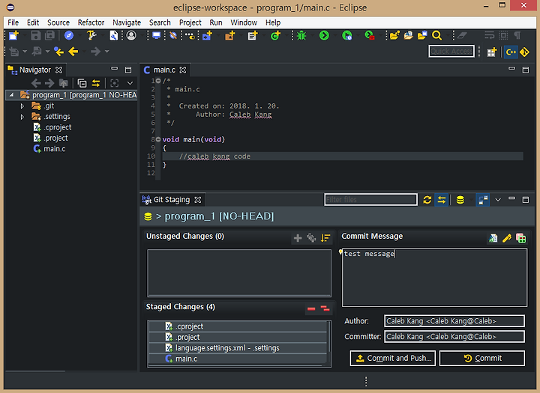Click the user profile circle icon
Viewport: 540px width, 393px height.
131,35
